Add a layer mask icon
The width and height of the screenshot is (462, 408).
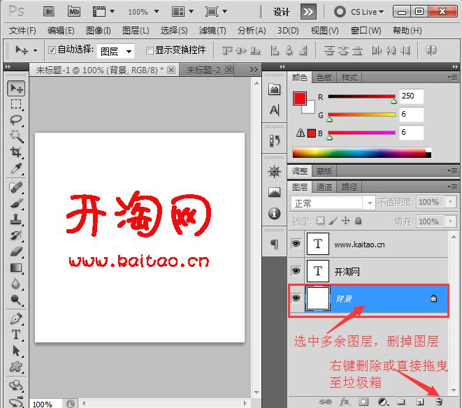(363, 402)
